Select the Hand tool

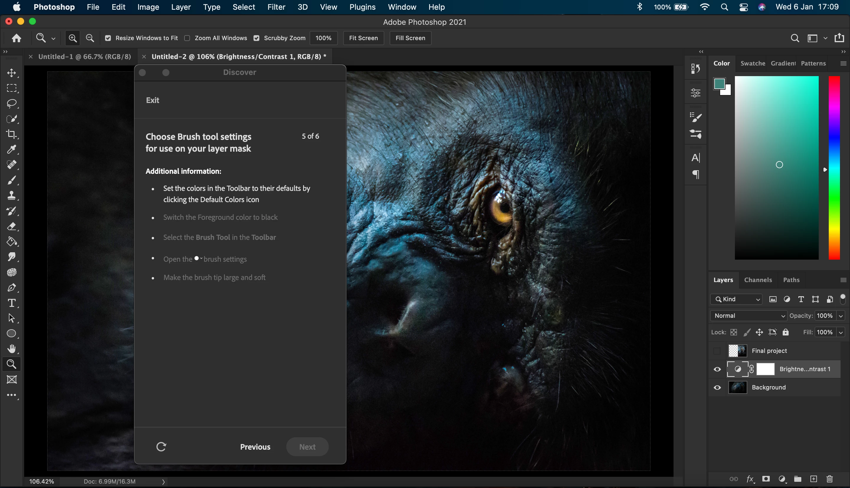12,349
